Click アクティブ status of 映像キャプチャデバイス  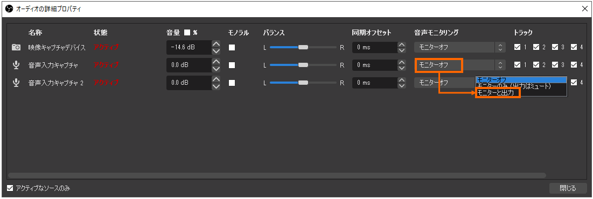(x=106, y=48)
